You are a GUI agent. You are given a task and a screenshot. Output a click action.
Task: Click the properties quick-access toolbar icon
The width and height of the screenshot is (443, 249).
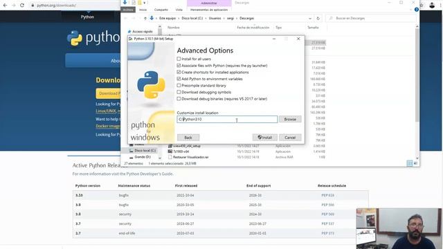click(134, 3)
